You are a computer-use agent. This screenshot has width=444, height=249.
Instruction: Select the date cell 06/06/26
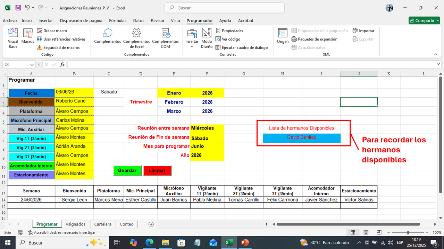pyautogui.click(x=74, y=92)
